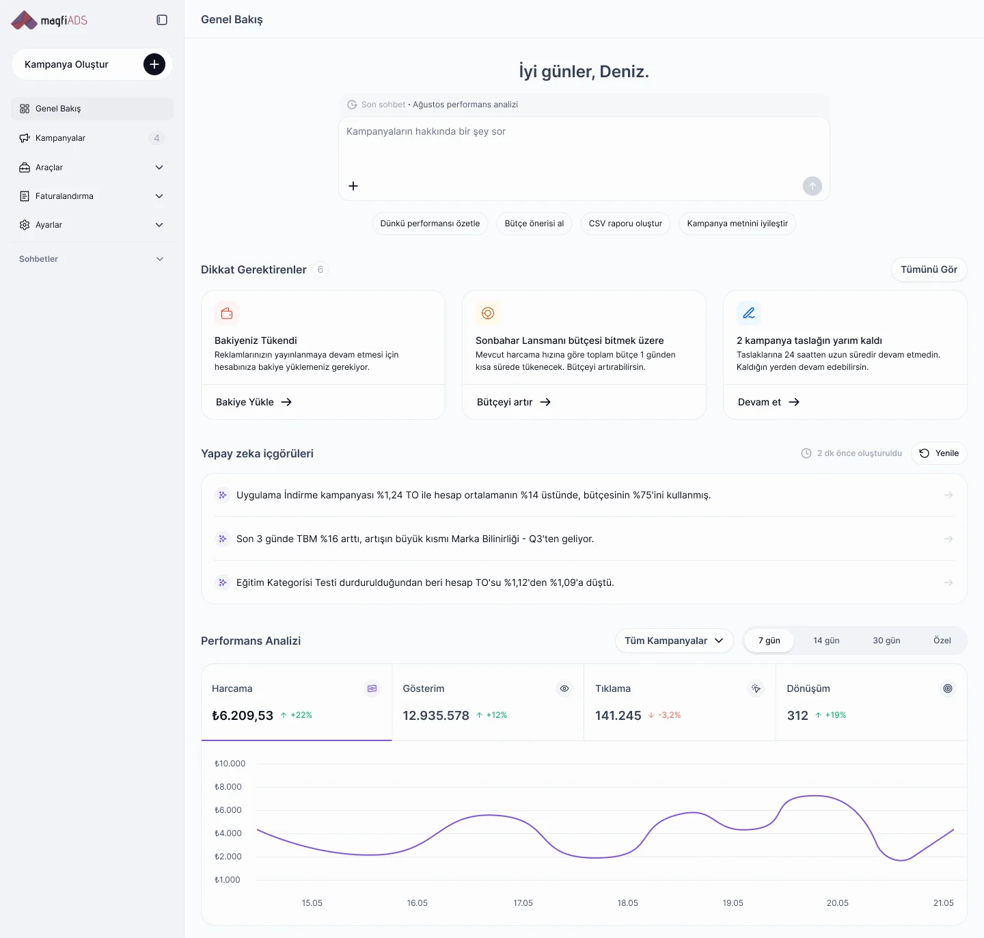This screenshot has width=984, height=938.
Task: Expand the Faturalandırma menu chevron
Action: [159, 196]
